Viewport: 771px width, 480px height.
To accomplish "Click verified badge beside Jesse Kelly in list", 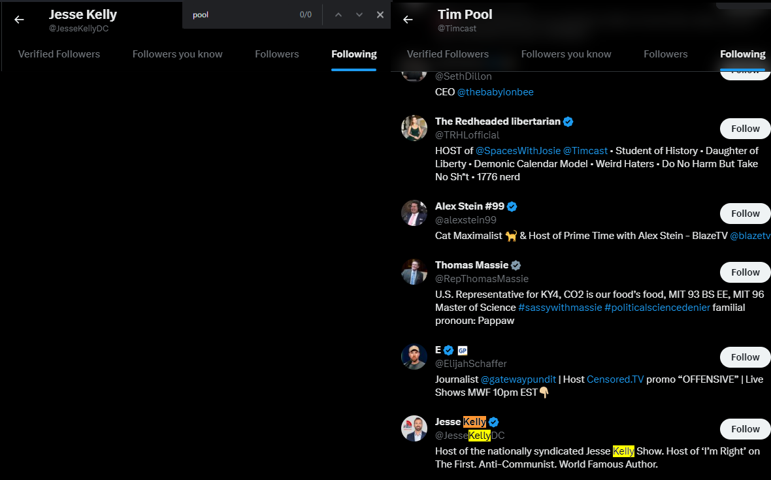I will tap(494, 422).
